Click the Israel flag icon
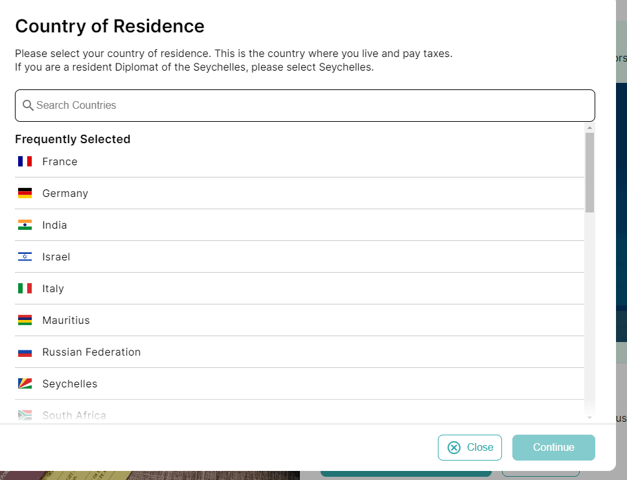Image resolution: width=627 pixels, height=480 pixels. click(x=25, y=257)
